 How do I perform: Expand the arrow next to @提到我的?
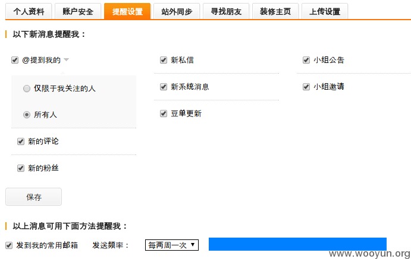[66, 60]
